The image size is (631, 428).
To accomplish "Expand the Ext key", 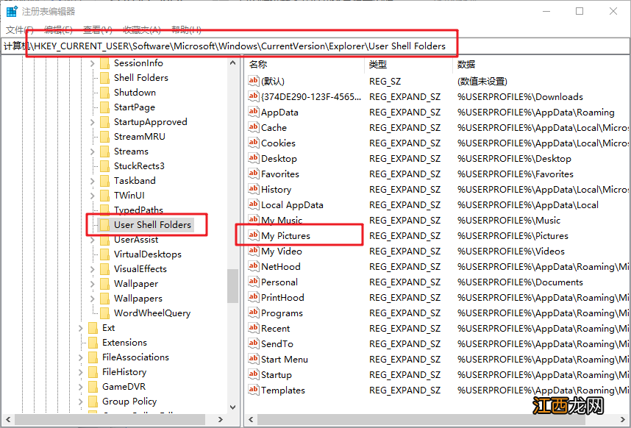I will [x=80, y=328].
